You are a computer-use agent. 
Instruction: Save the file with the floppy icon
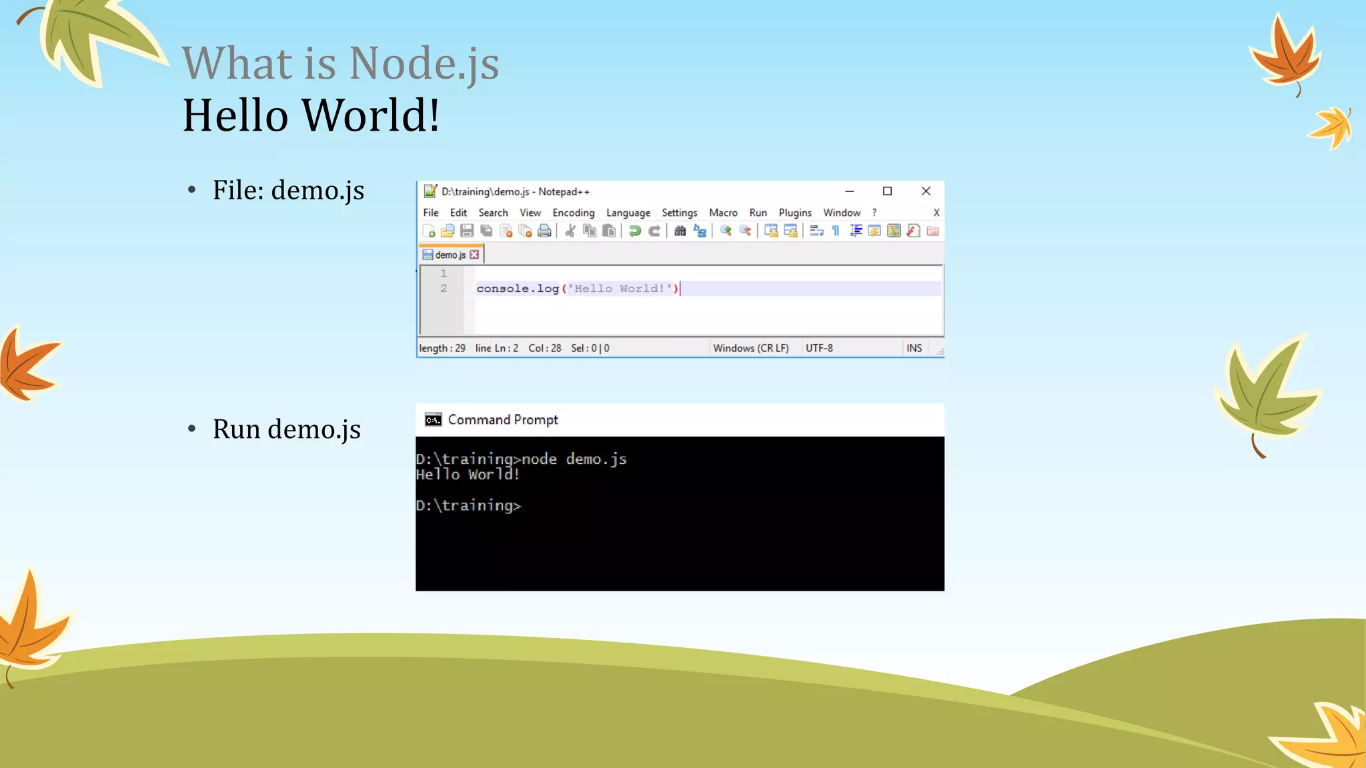click(x=467, y=231)
